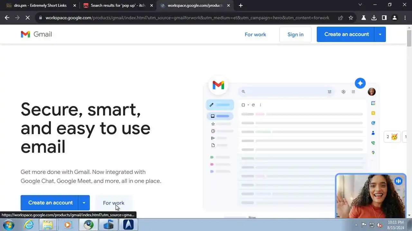
Task: Click the video call thumbnail of waving woman
Action: pos(371,196)
